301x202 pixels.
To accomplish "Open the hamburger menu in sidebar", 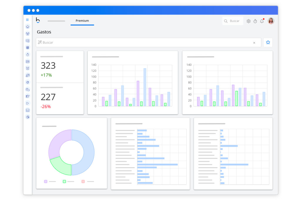I will coord(27,20).
